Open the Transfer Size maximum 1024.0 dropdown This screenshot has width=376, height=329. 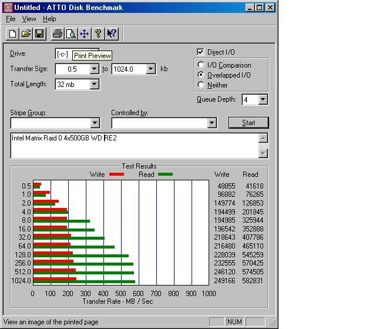pos(151,69)
